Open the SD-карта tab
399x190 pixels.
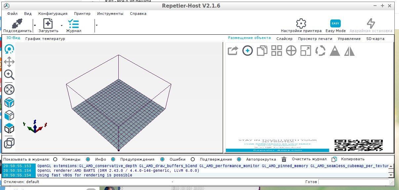pyautogui.click(x=375, y=39)
